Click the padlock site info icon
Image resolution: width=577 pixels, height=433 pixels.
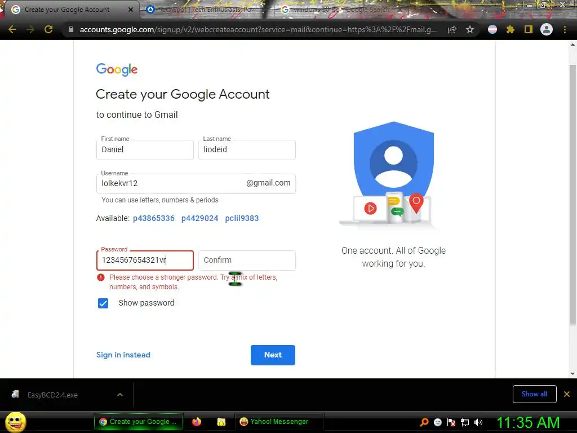[71, 29]
